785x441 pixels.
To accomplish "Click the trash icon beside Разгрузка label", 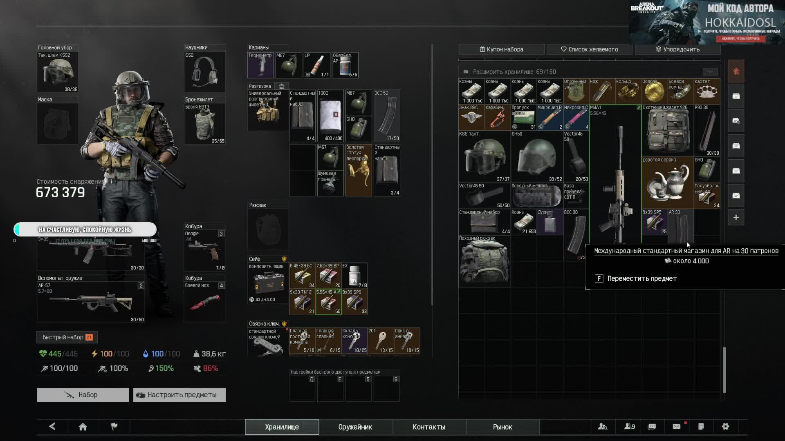I will coord(282,86).
